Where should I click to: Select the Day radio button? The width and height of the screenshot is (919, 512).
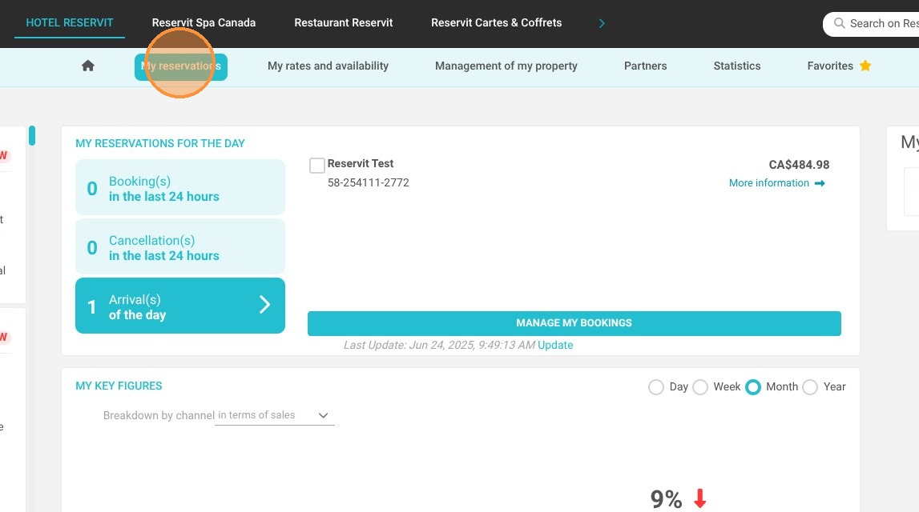coord(656,386)
